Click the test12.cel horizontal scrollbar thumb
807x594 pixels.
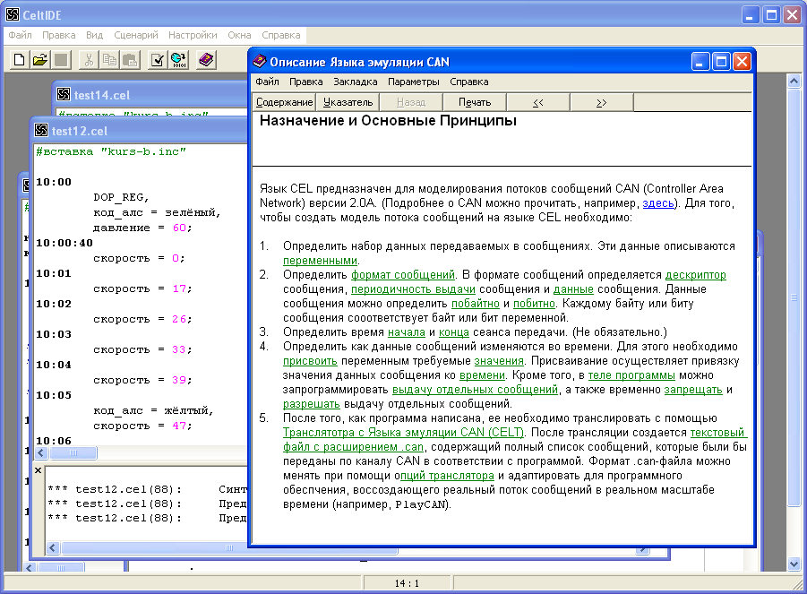pyautogui.click(x=73, y=453)
